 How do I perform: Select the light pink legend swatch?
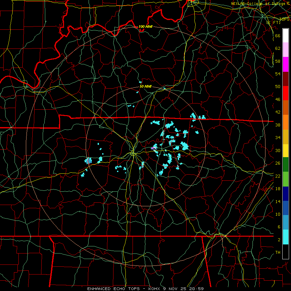click(286, 50)
